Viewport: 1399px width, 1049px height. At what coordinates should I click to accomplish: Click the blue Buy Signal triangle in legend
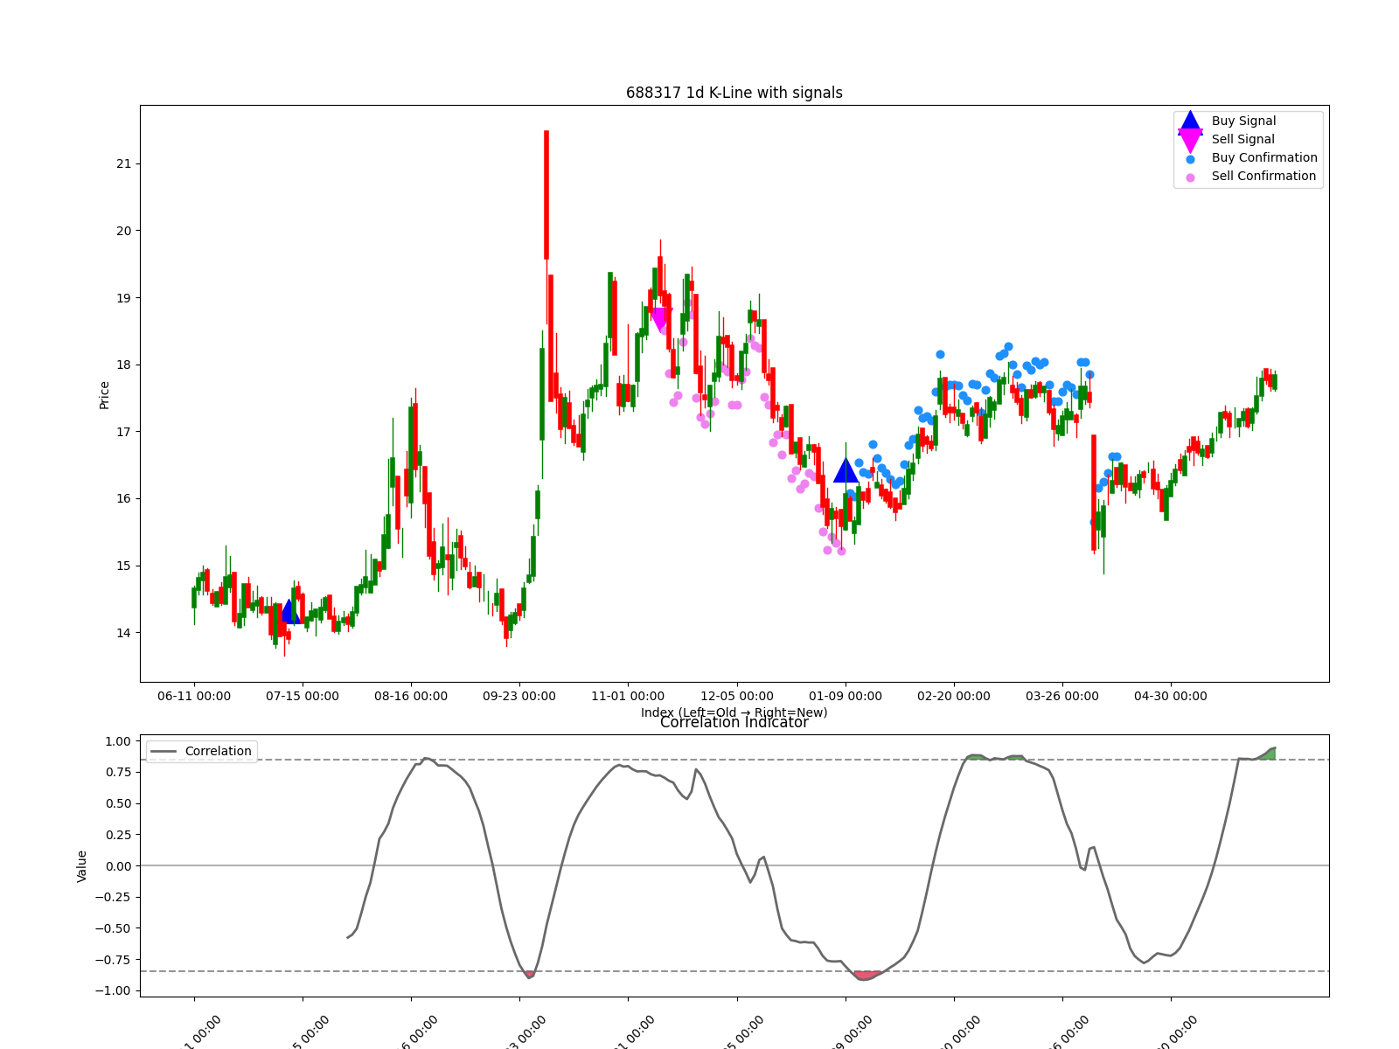click(x=1190, y=122)
